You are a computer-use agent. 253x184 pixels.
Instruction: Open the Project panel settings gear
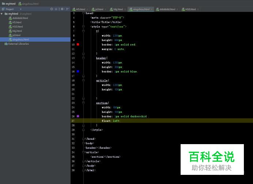(x=62, y=9)
